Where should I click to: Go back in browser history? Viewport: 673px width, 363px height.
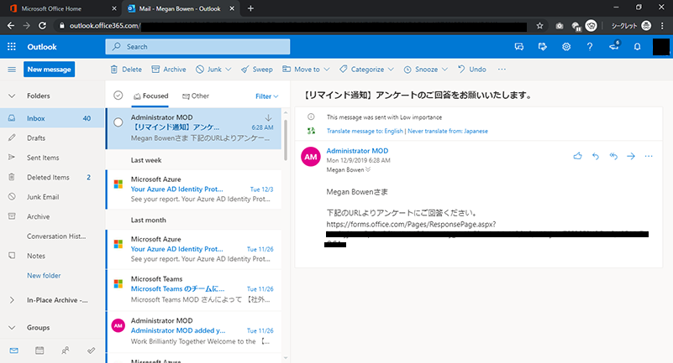pyautogui.click(x=11, y=26)
